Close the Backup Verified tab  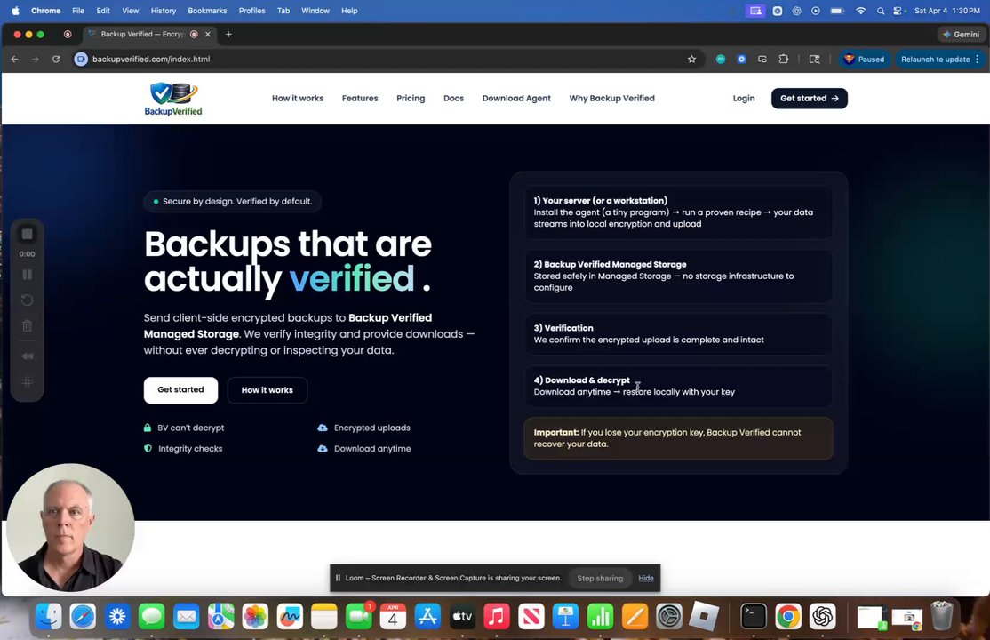tap(208, 34)
